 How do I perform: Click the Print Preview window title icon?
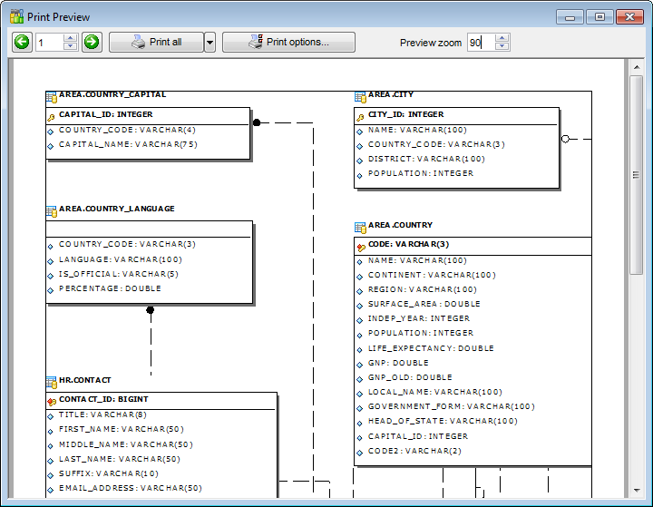pyautogui.click(x=16, y=16)
